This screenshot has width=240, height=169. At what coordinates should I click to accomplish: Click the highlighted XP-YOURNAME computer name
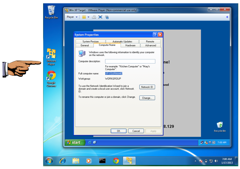[x=114, y=73]
